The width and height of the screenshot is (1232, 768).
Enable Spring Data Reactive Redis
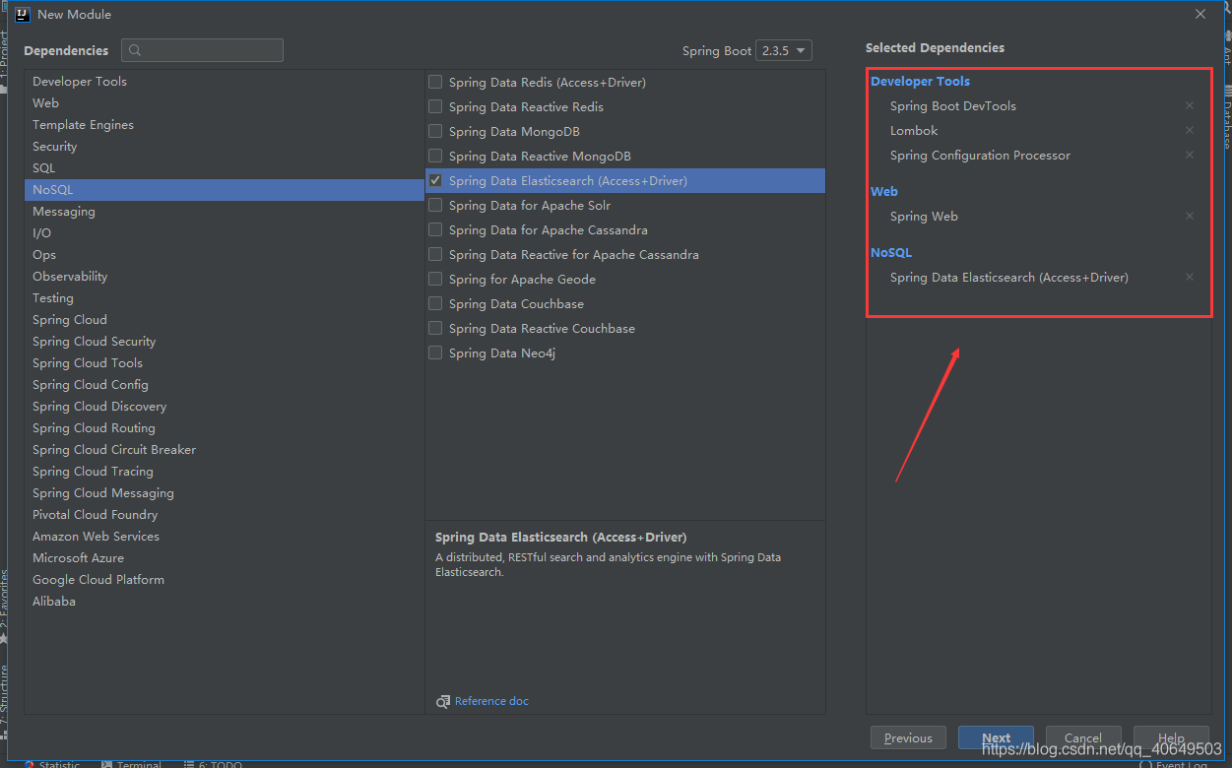(435, 106)
